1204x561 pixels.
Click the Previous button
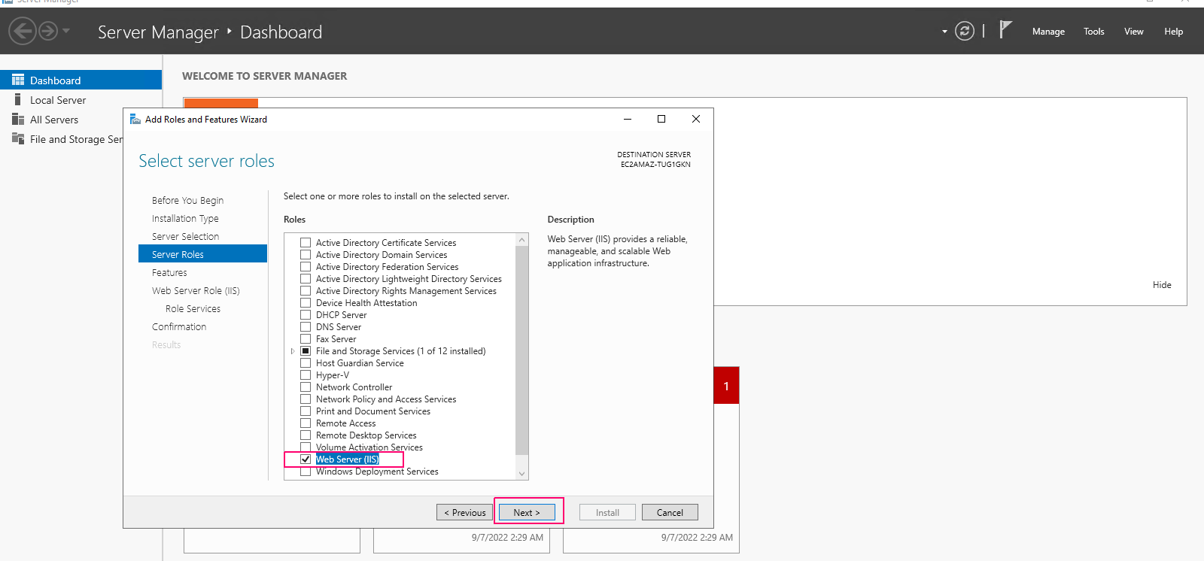tap(465, 512)
